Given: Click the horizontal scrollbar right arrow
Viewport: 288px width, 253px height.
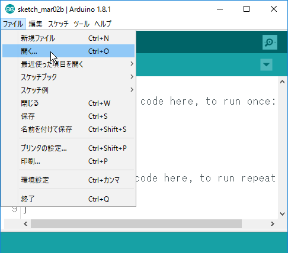Looking at the screenshot, I should pos(273,223).
